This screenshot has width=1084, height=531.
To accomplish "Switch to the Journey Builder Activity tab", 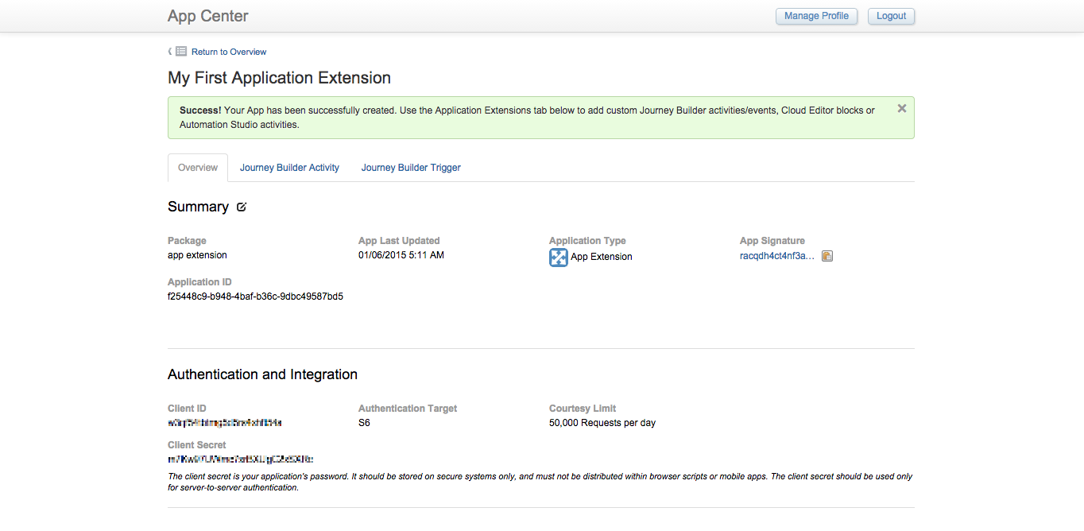I will [x=289, y=168].
